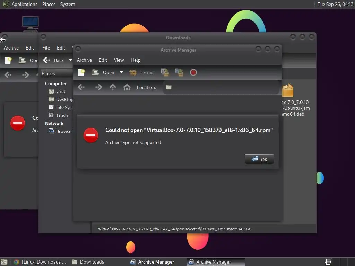The height and width of the screenshot is (266, 355).
Task: Select Browse Network in sidebar
Action: (x=61, y=131)
